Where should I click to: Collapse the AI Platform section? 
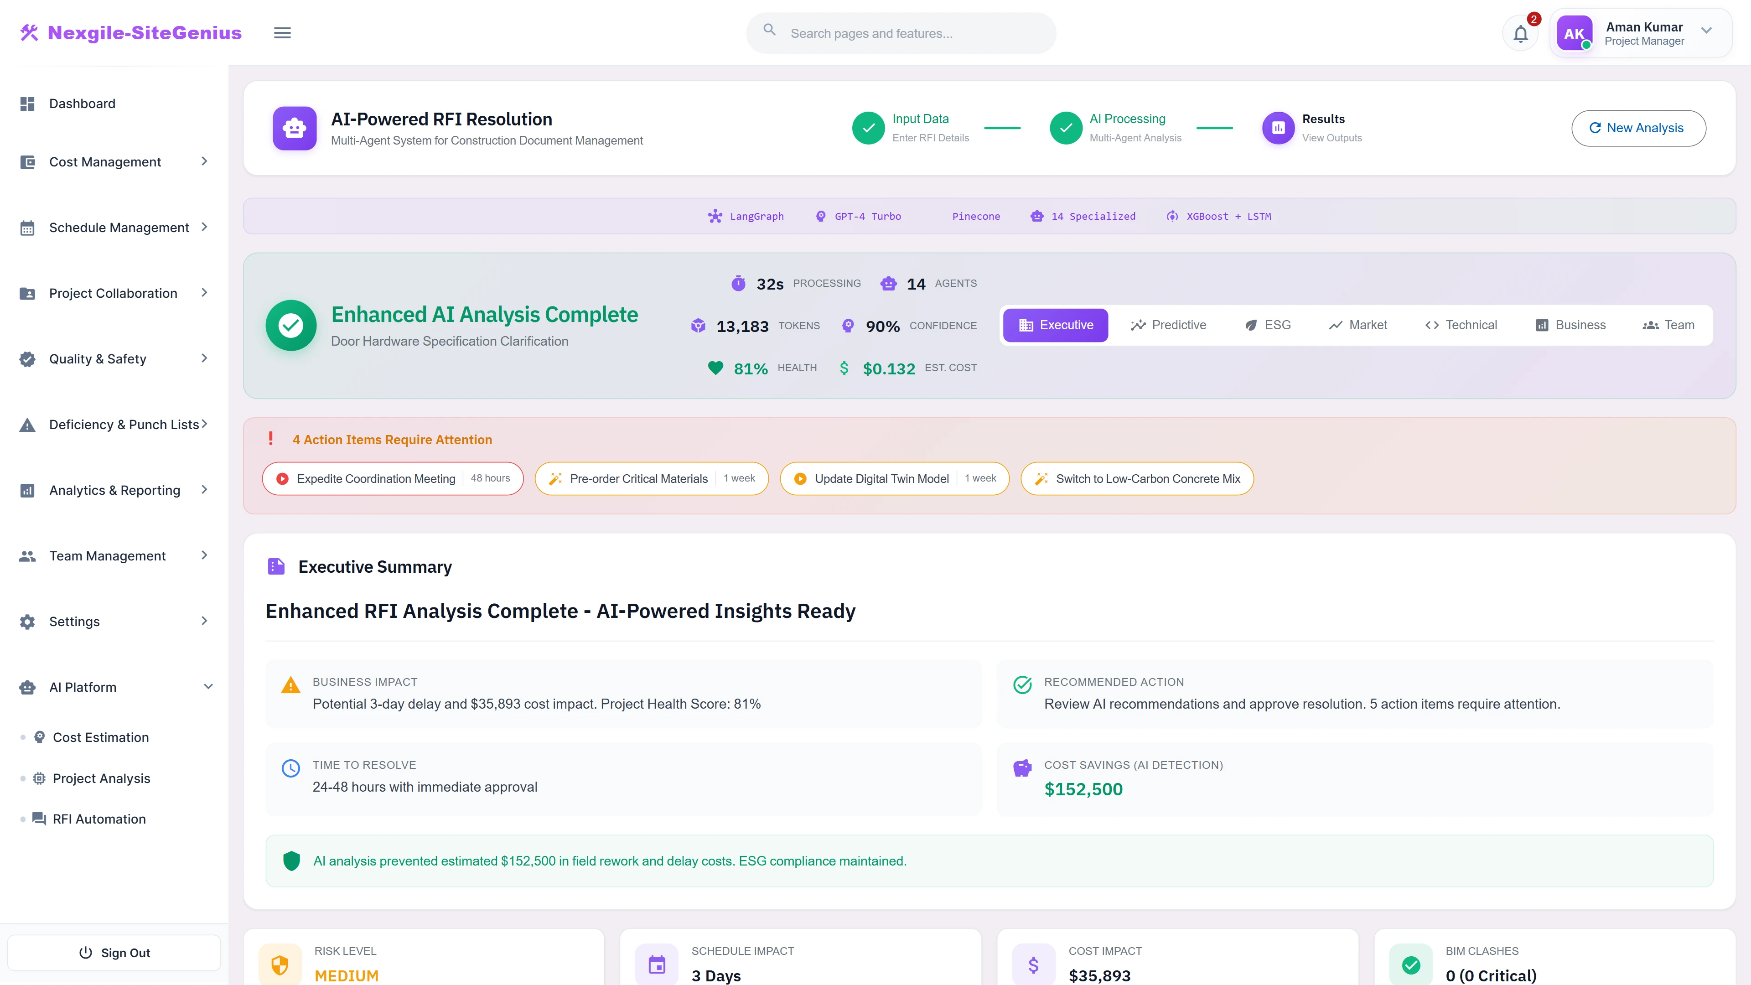click(x=208, y=687)
